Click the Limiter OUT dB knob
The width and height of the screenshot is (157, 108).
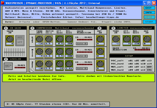(147, 39)
